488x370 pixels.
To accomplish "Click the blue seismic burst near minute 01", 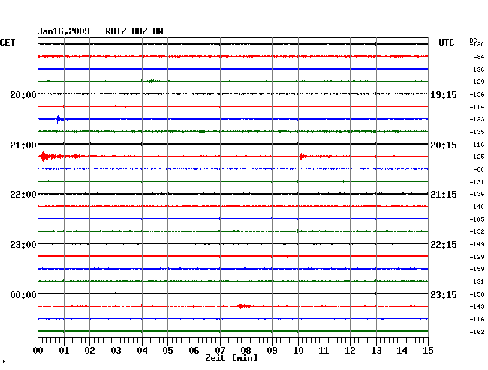I will coord(60,118).
